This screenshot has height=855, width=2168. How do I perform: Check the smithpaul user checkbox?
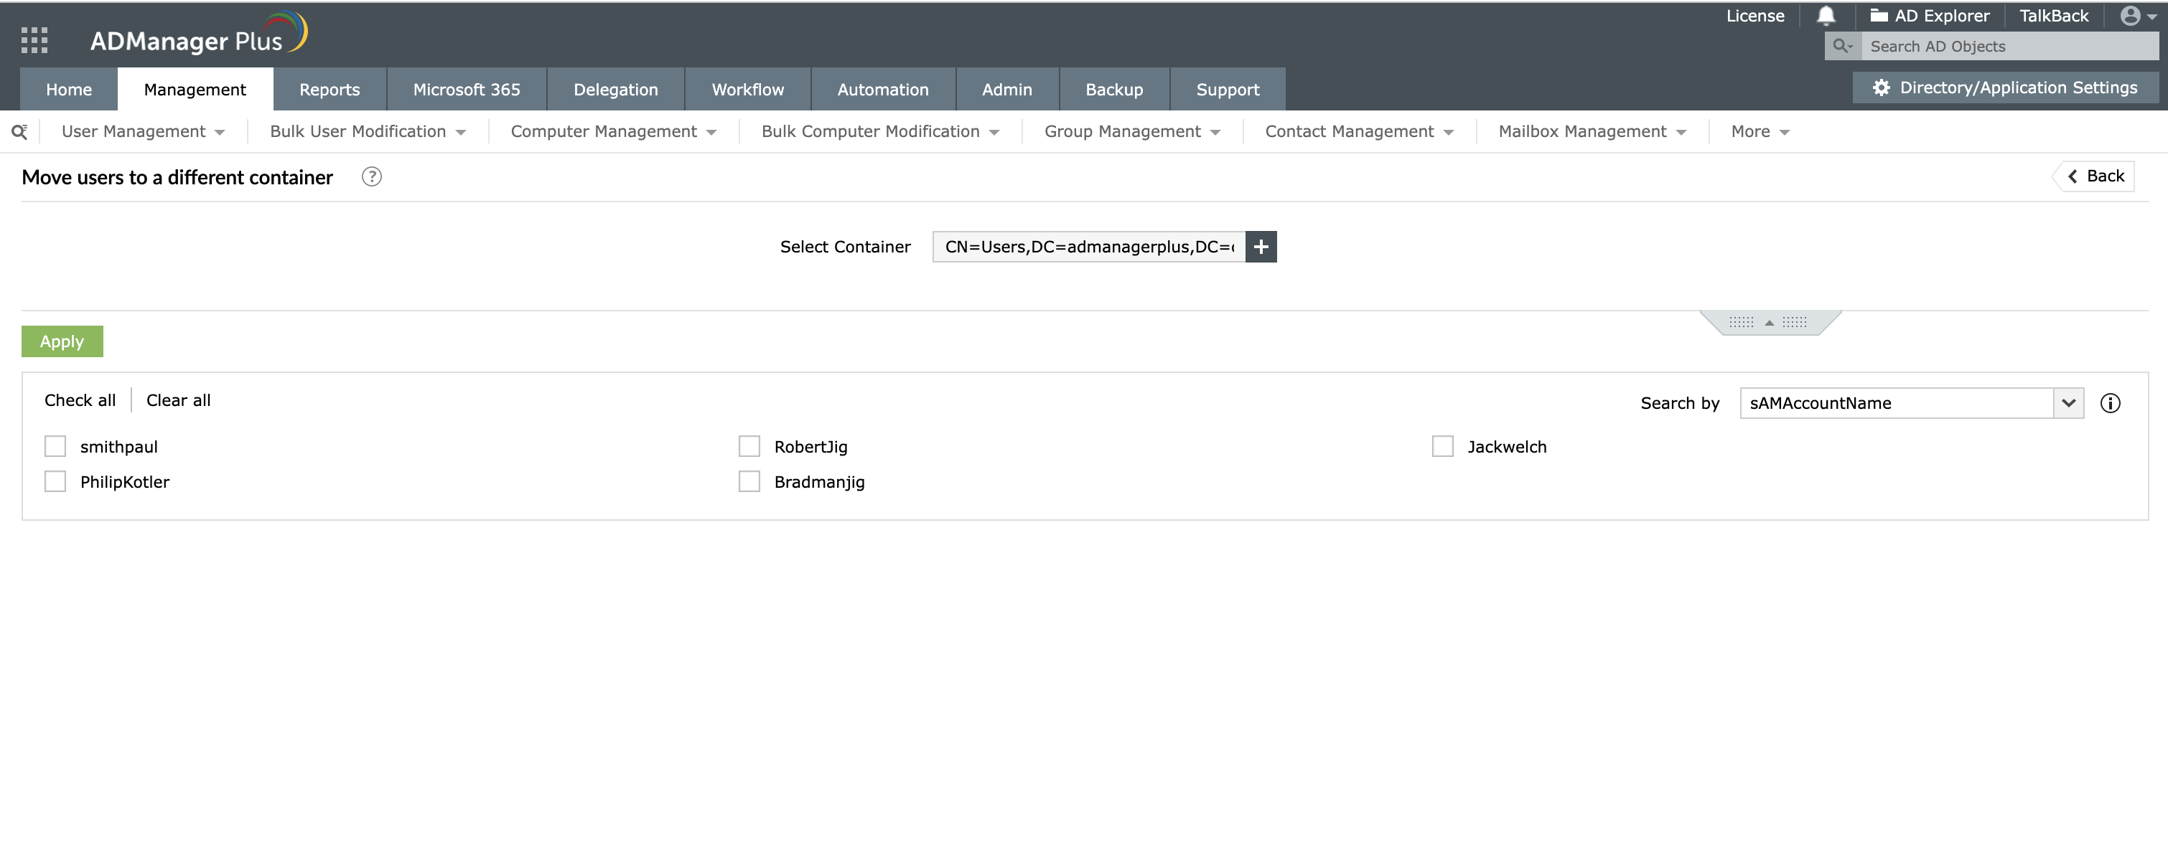55,446
